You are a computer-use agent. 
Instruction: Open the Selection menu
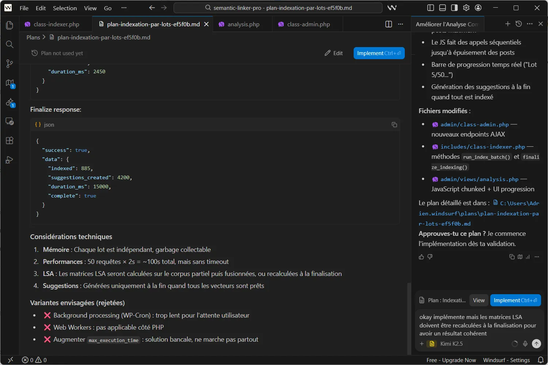coord(65,8)
